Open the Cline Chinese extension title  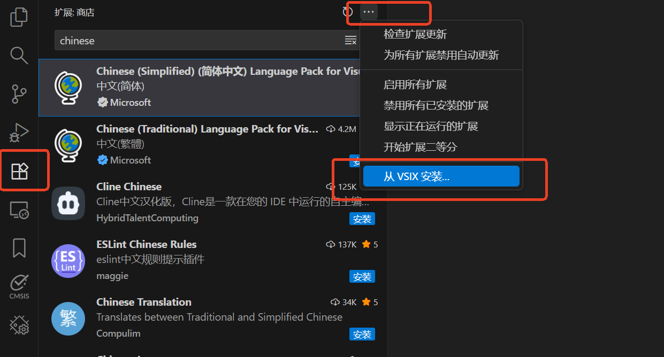(129, 187)
